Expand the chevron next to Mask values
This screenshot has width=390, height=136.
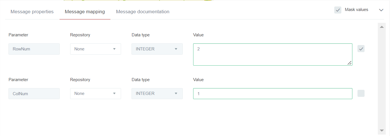381,10
